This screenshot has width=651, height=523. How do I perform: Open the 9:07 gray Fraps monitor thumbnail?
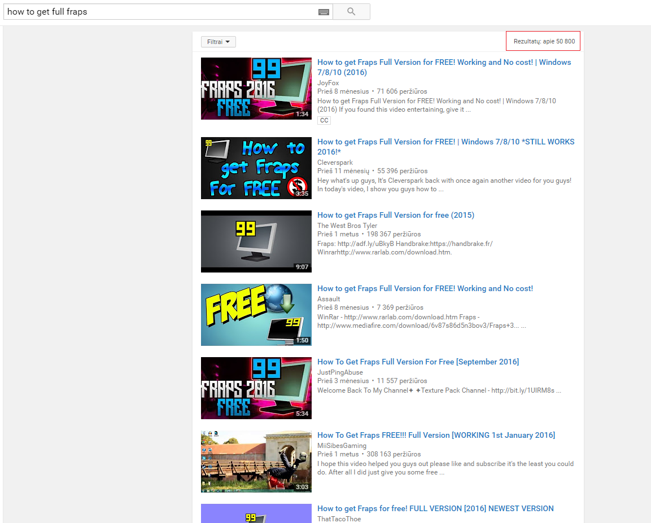[x=256, y=241]
